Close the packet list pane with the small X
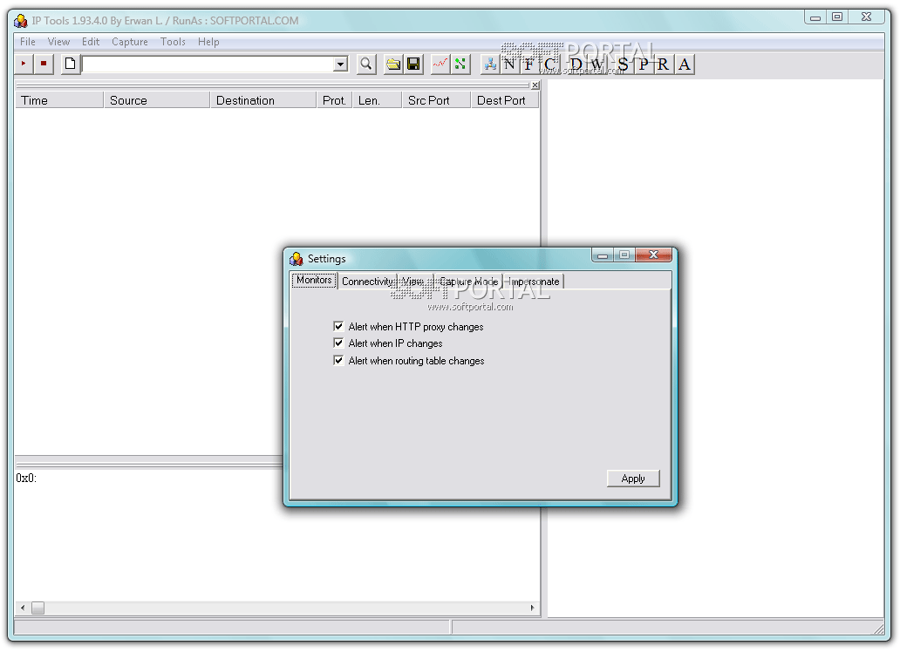 pos(535,85)
